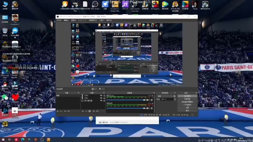The height and width of the screenshot is (142, 253).
Task: Click Edge browser icon on taskbar
Action: (23, 140)
